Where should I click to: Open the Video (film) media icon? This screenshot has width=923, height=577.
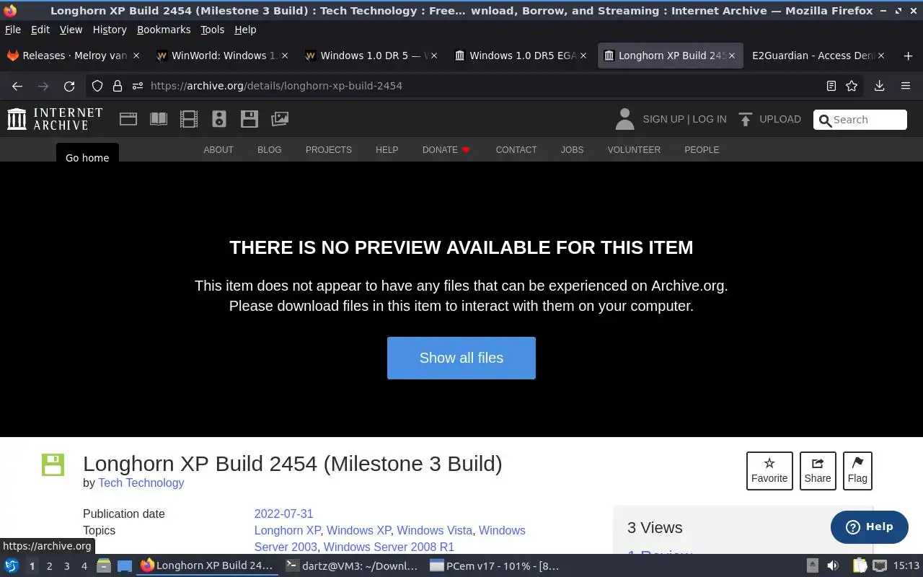[x=189, y=119]
